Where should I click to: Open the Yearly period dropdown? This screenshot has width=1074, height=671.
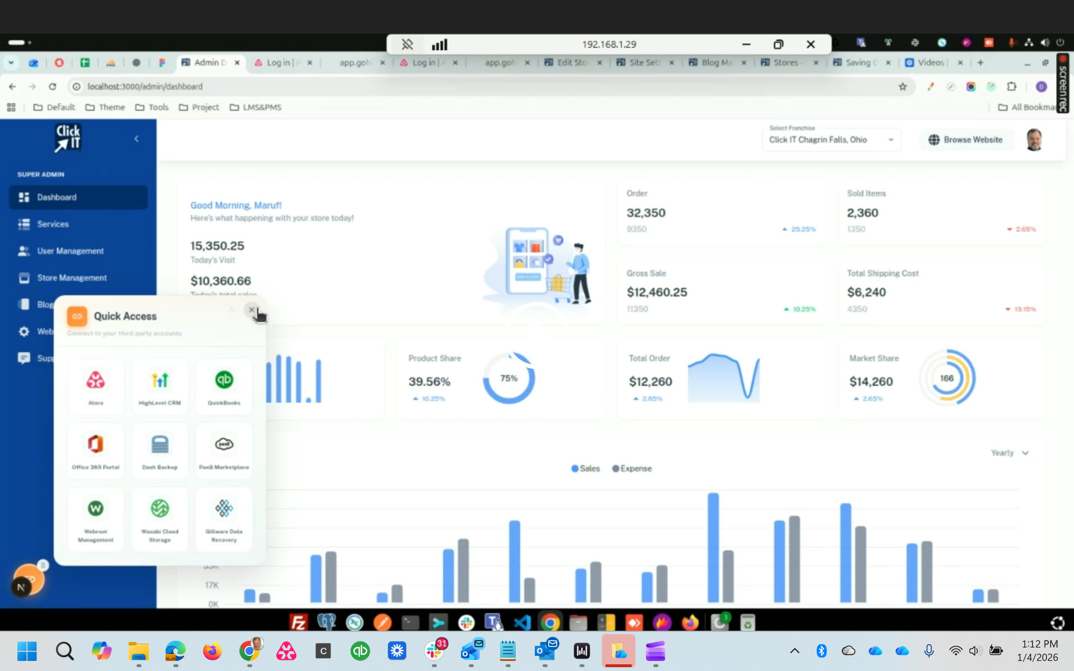point(1010,453)
